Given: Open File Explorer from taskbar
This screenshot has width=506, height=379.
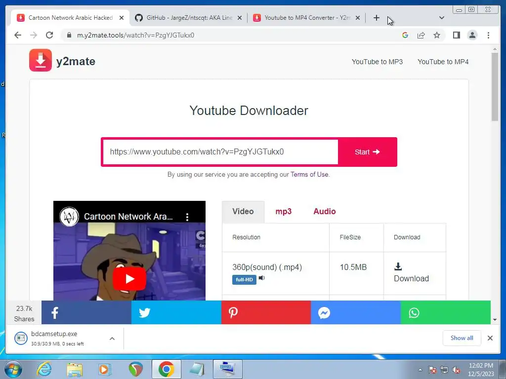Looking at the screenshot, I should click(75, 370).
